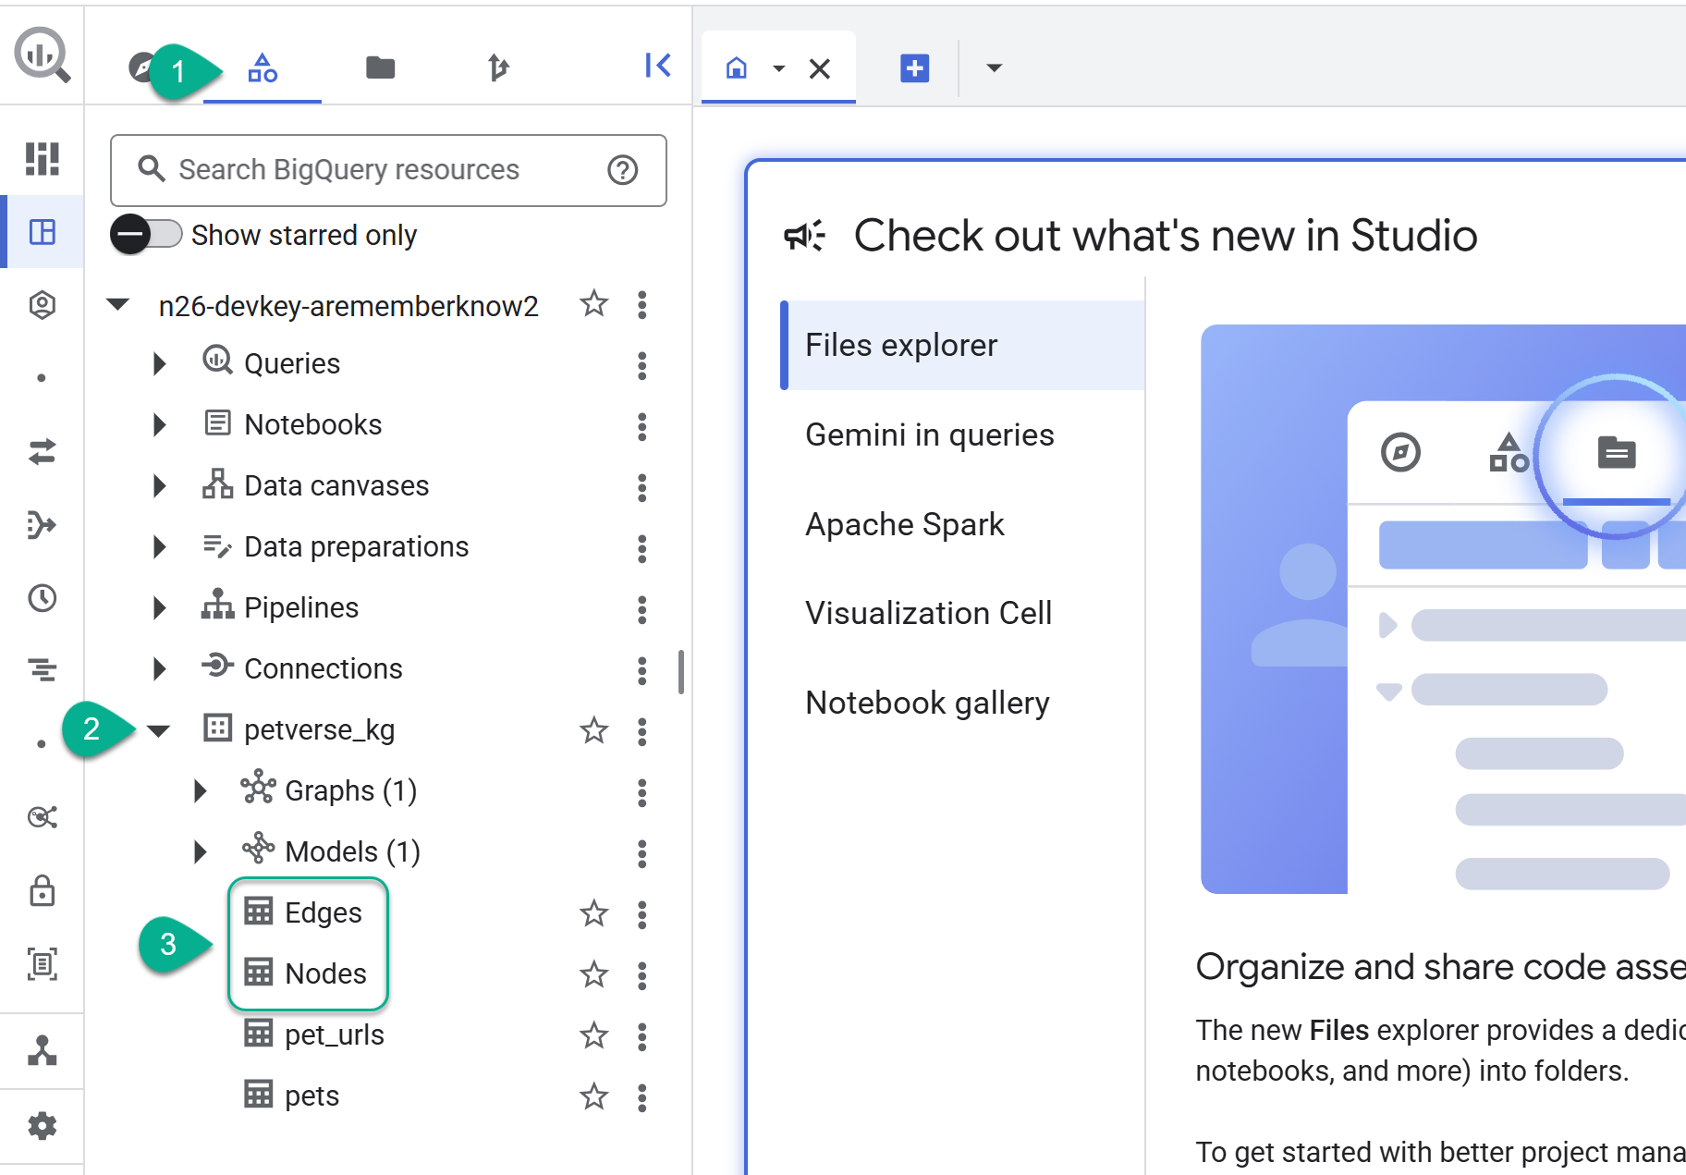Star the pets table
This screenshot has width=1686, height=1175.
coord(593,1096)
